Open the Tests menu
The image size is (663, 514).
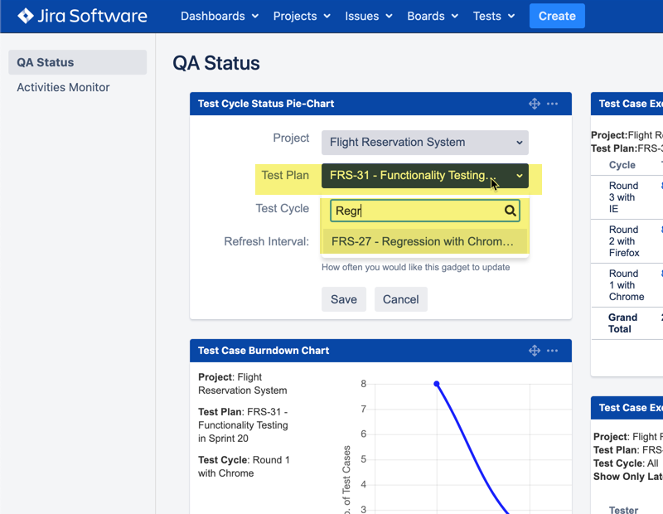pos(494,16)
